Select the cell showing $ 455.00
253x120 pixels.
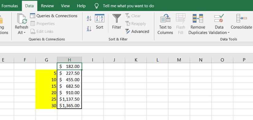[69, 80]
